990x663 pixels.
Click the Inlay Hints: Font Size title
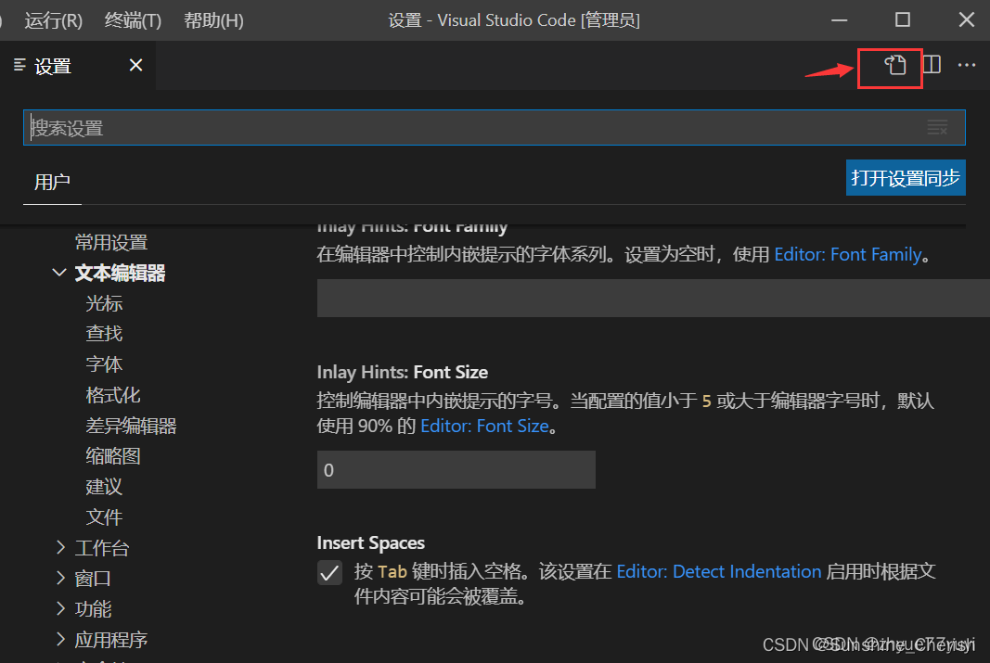tap(402, 372)
